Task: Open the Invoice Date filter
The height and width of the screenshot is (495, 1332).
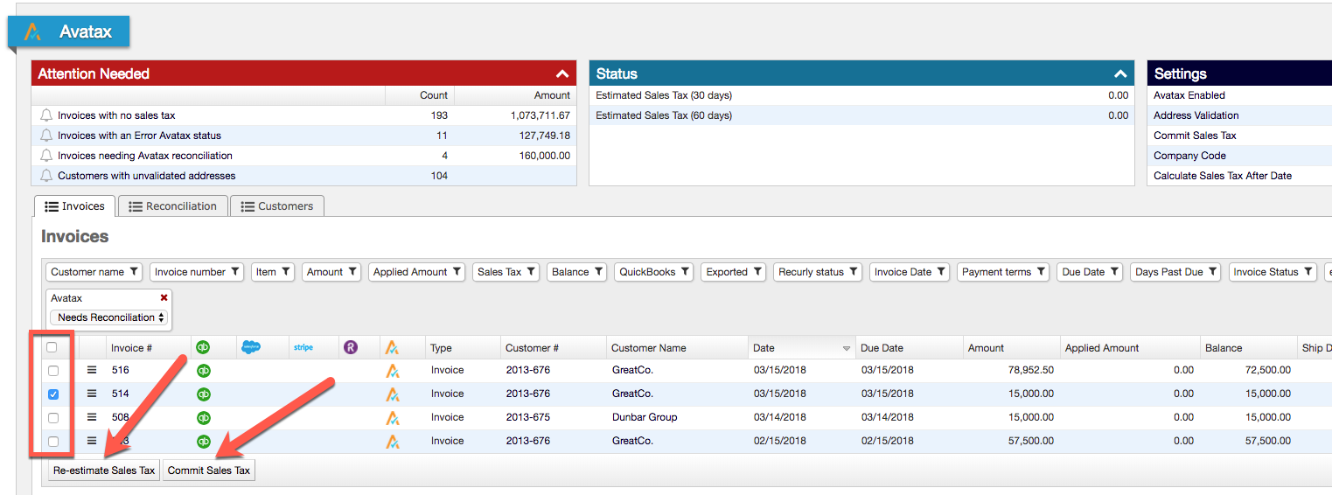Action: (x=910, y=272)
